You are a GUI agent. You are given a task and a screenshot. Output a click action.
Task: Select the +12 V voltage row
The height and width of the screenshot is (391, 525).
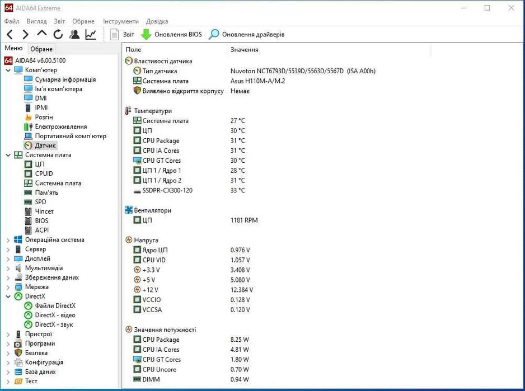point(193,290)
